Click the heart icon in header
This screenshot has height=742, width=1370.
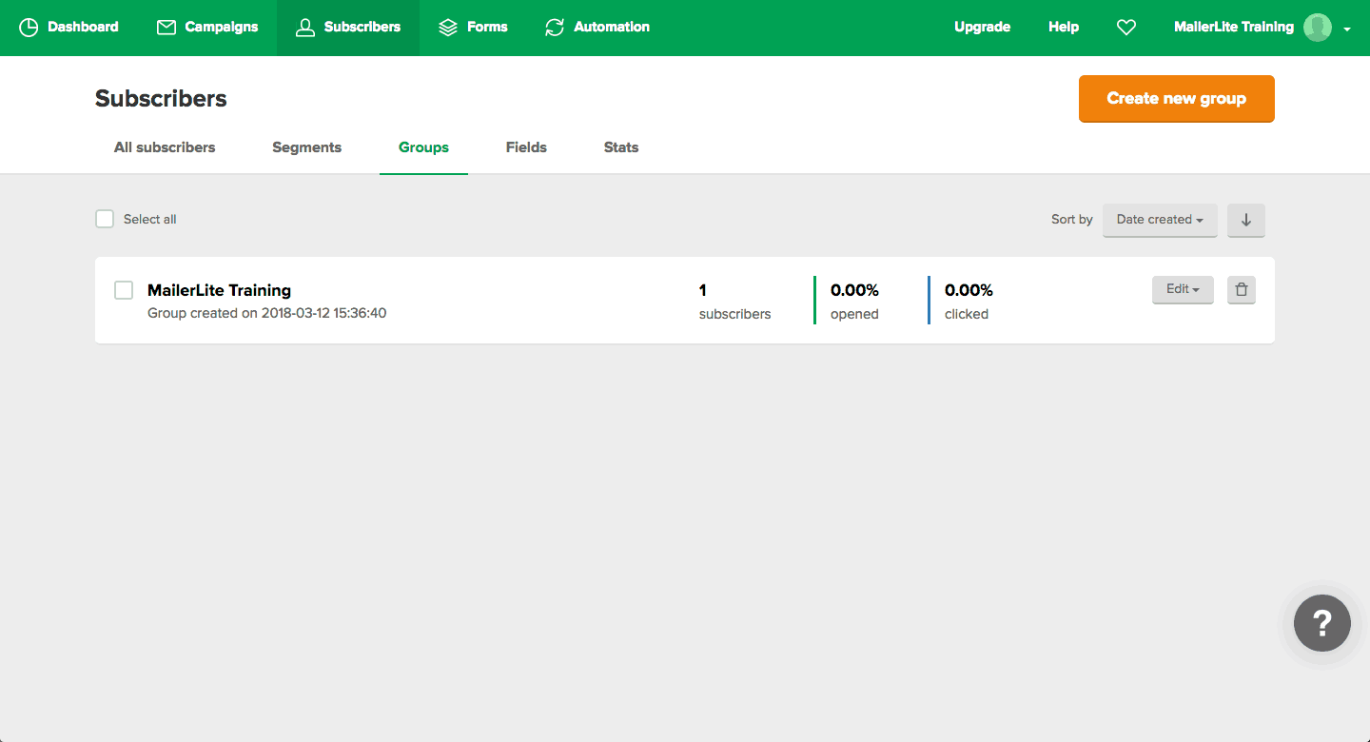coord(1126,28)
